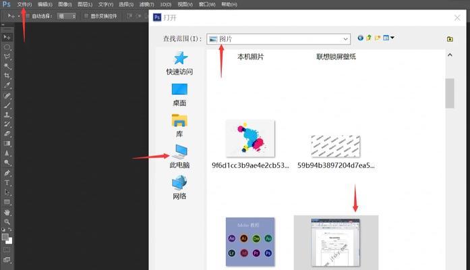
Task: Enable the 自动选择 checkbox
Action: pos(28,16)
